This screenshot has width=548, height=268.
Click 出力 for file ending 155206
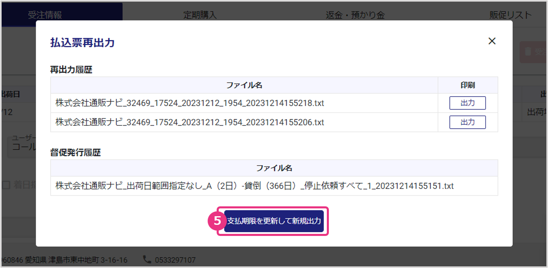pos(467,122)
